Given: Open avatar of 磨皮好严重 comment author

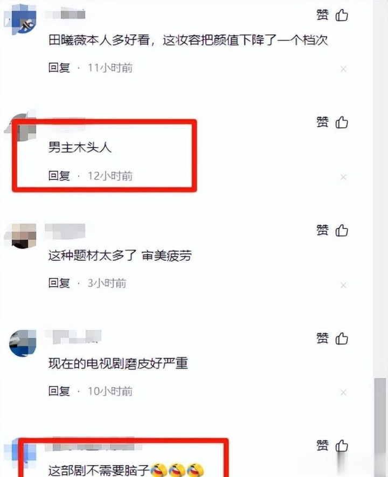Looking at the screenshot, I should click(23, 343).
